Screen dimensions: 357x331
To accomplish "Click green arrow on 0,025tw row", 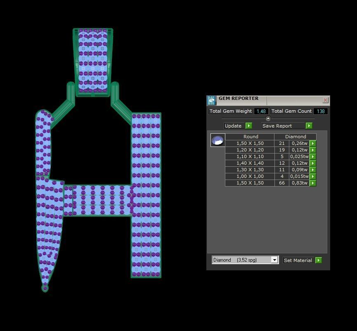I will coord(313,156).
